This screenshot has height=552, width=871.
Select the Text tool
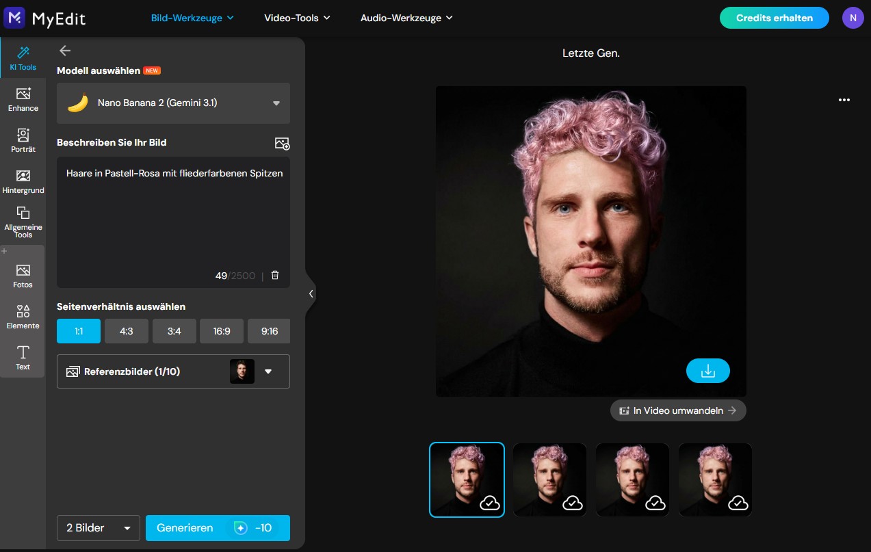pyautogui.click(x=23, y=357)
